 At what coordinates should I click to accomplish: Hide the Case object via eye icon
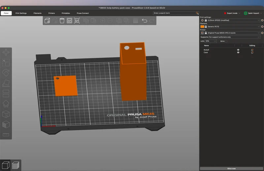click(238, 53)
